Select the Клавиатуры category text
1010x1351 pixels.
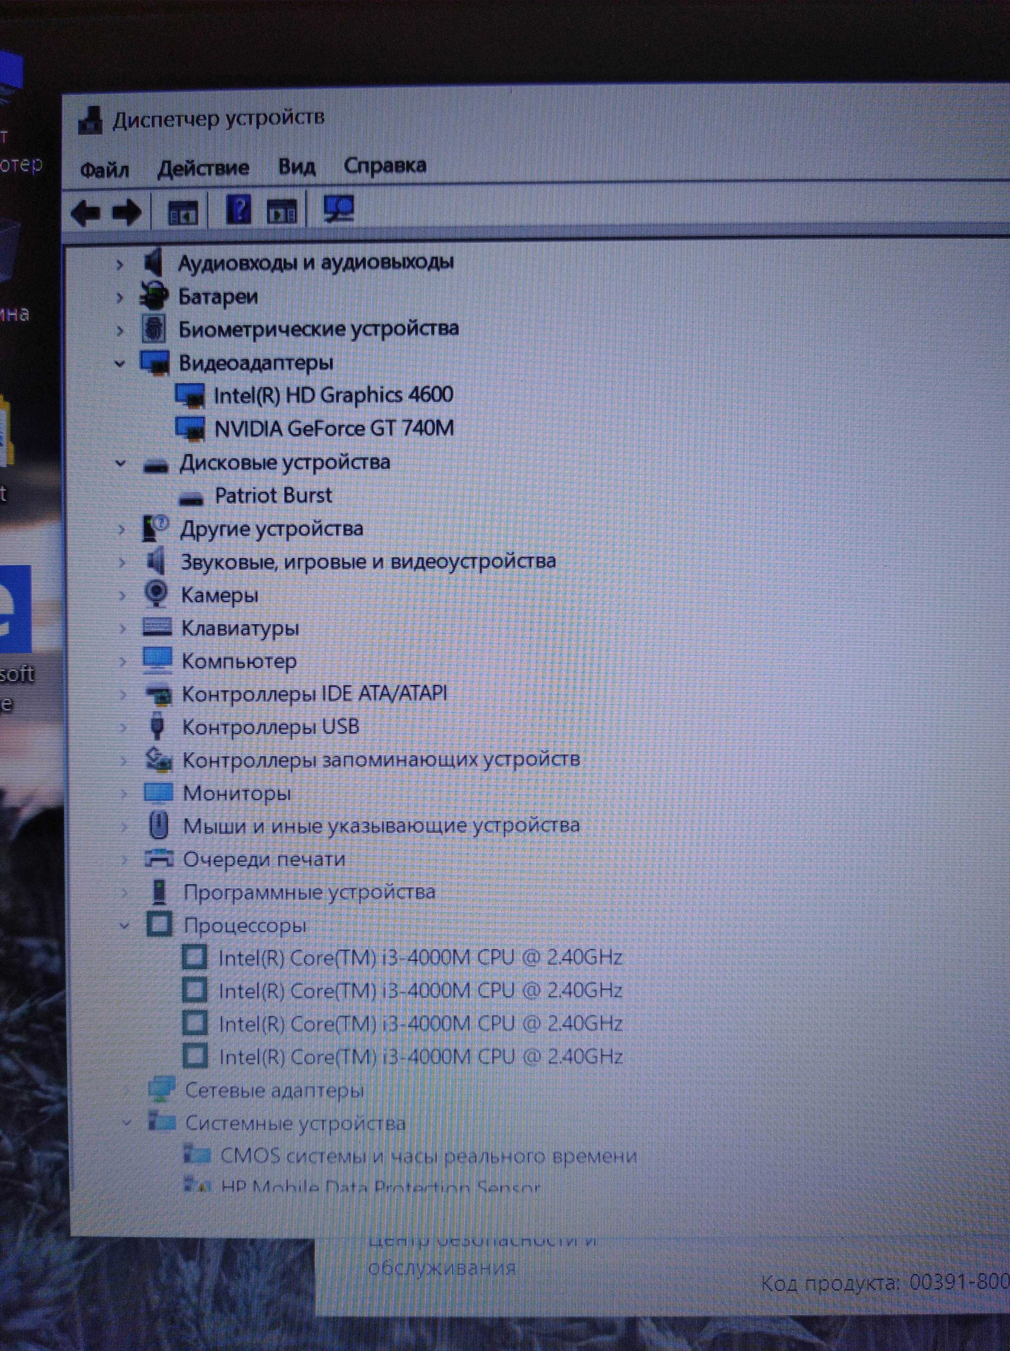pyautogui.click(x=240, y=628)
